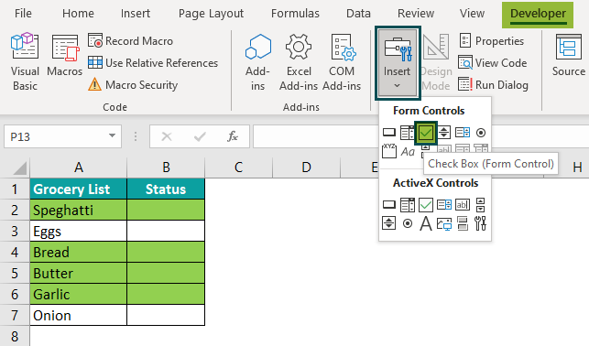Open COM Add-ins dialog
589x346 pixels.
click(x=342, y=62)
